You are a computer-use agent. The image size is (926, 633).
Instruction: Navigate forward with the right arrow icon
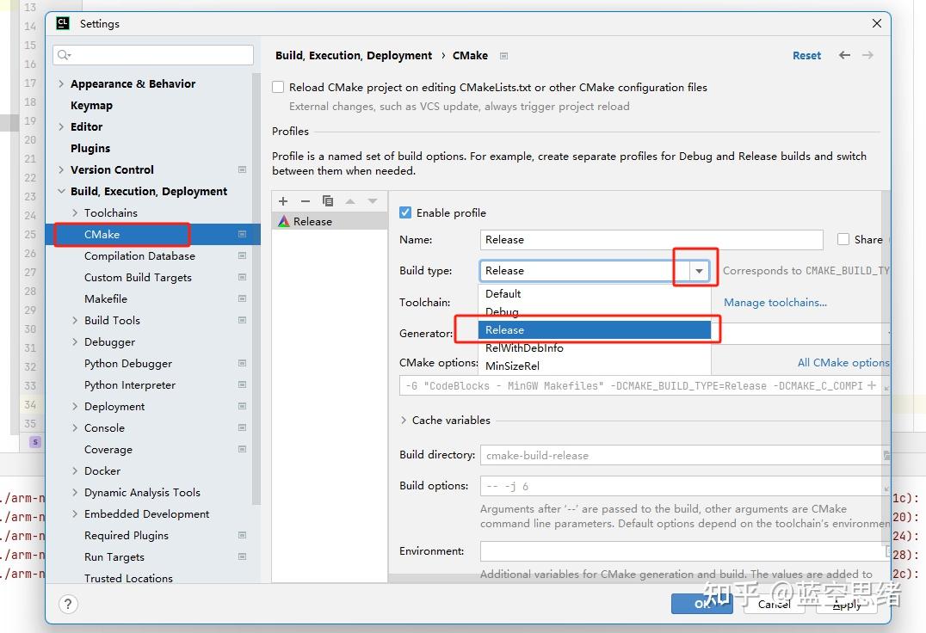[867, 55]
